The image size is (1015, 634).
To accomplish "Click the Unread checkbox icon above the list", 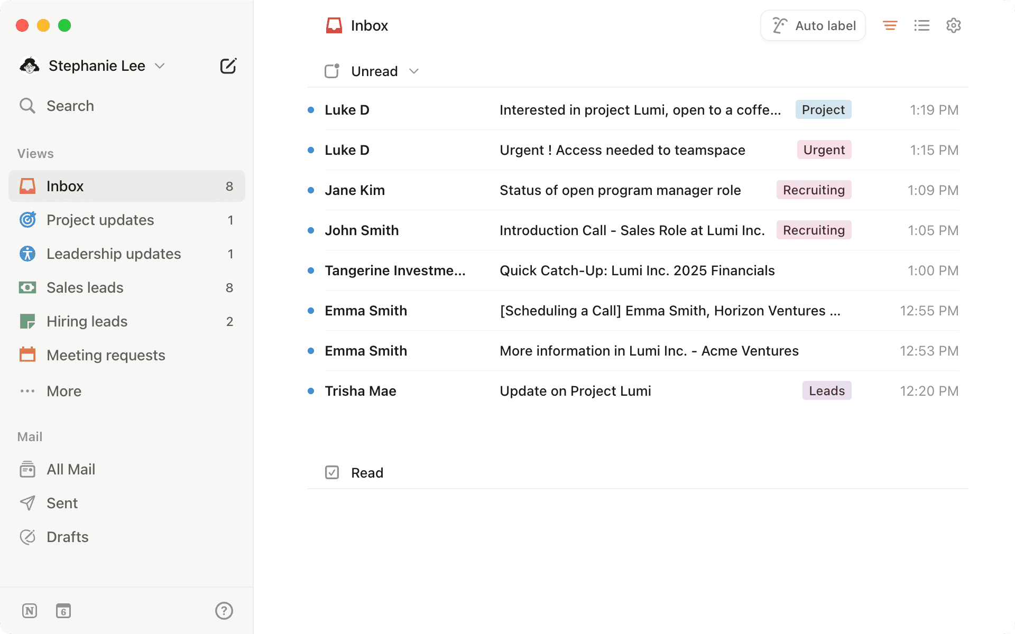I will (x=332, y=71).
